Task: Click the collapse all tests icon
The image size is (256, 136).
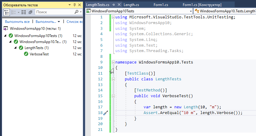Action: coord(30,12)
